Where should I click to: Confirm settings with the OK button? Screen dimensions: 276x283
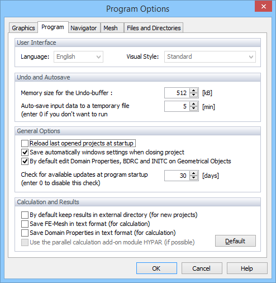tap(156, 268)
